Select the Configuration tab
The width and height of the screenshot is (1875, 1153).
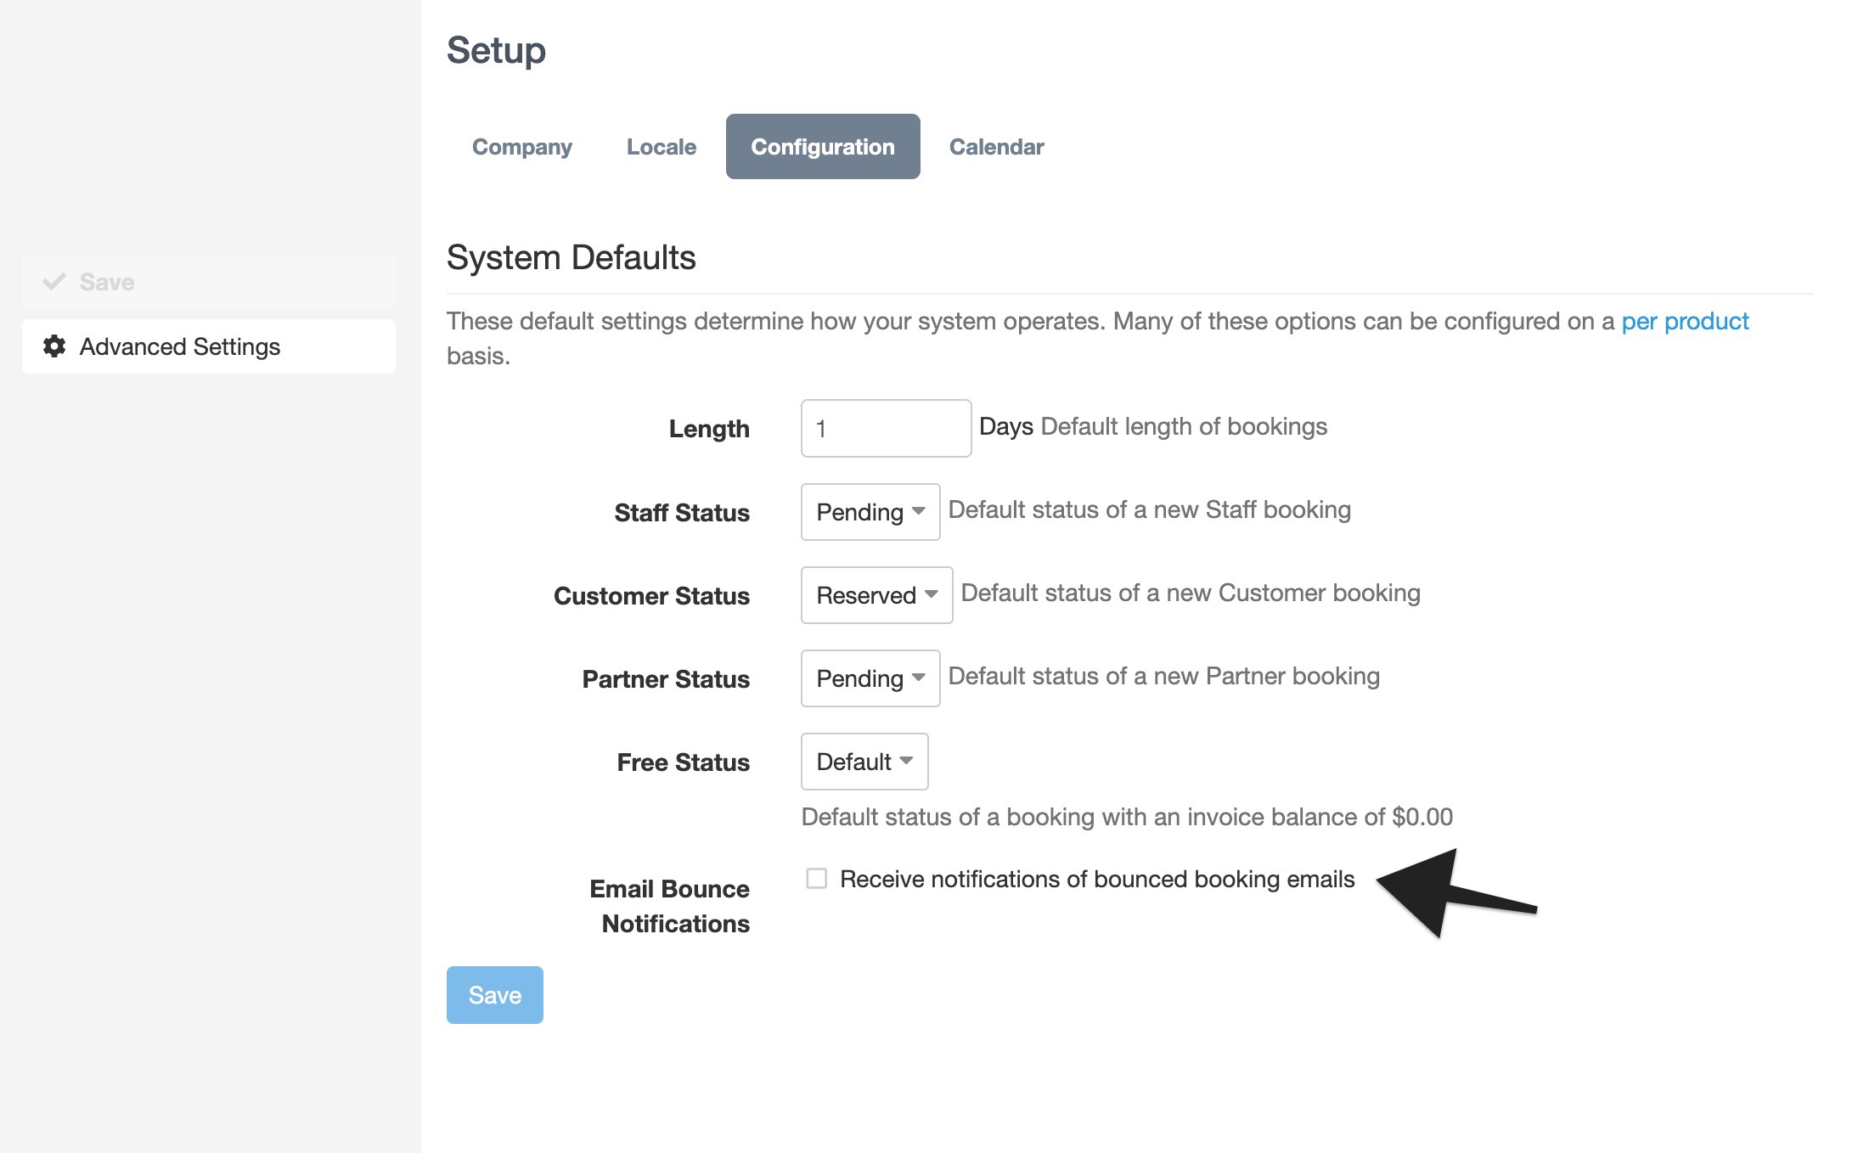click(823, 147)
